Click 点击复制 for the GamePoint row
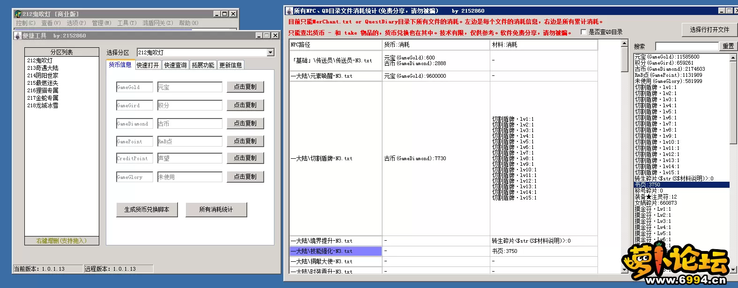 pyautogui.click(x=245, y=141)
